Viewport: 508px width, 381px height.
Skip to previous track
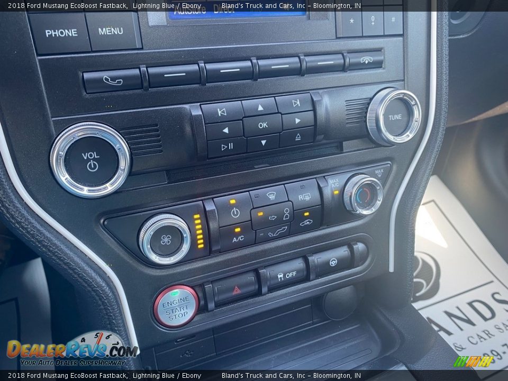point(222,112)
